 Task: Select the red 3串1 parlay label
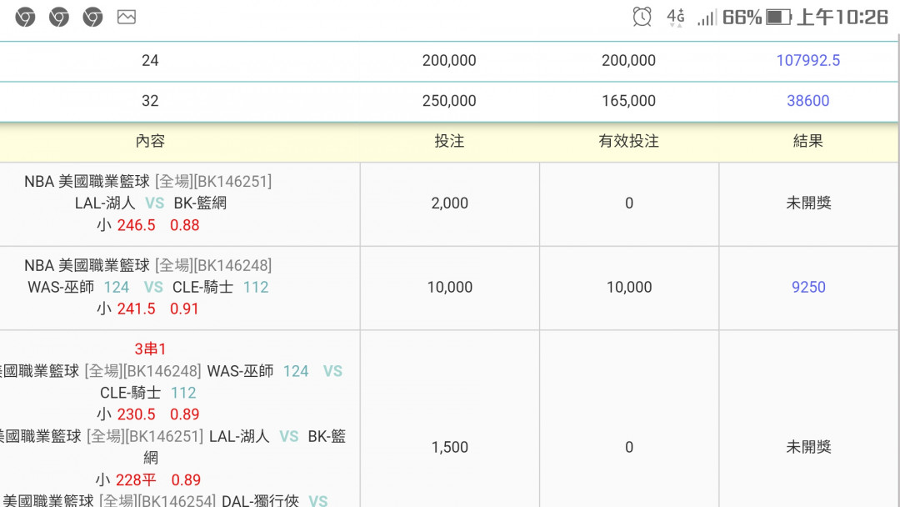click(x=150, y=349)
